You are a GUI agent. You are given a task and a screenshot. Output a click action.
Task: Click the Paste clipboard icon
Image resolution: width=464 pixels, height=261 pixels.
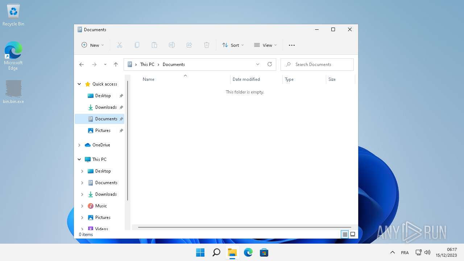pyautogui.click(x=154, y=45)
